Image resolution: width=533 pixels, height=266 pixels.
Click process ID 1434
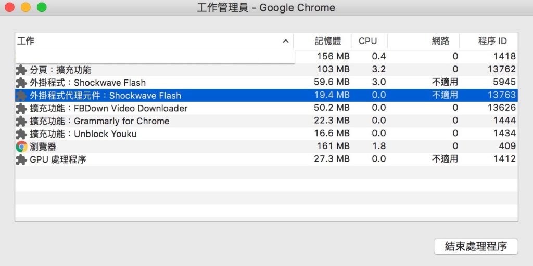(x=504, y=134)
